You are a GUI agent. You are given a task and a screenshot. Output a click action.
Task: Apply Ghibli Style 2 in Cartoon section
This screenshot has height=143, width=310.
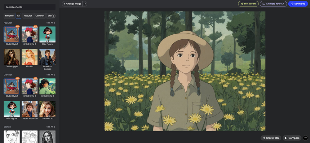pyautogui.click(x=29, y=86)
